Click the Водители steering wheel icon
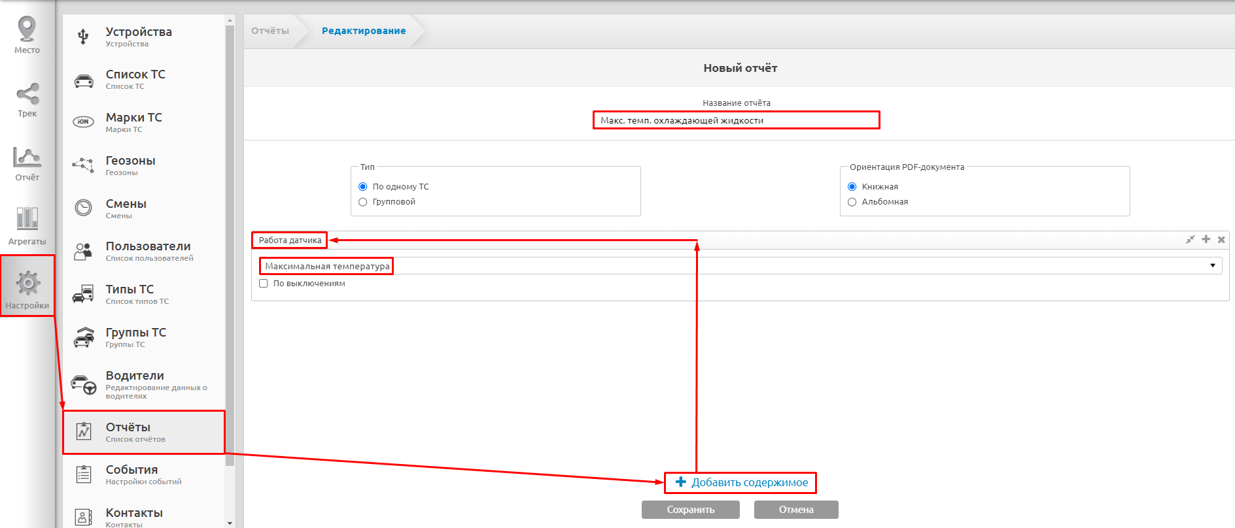Image resolution: width=1235 pixels, height=528 pixels. tap(84, 384)
